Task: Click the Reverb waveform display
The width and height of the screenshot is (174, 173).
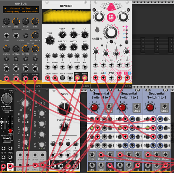Action: (66, 17)
